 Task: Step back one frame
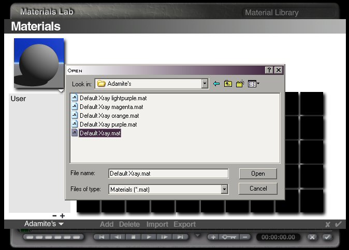tap(118, 237)
